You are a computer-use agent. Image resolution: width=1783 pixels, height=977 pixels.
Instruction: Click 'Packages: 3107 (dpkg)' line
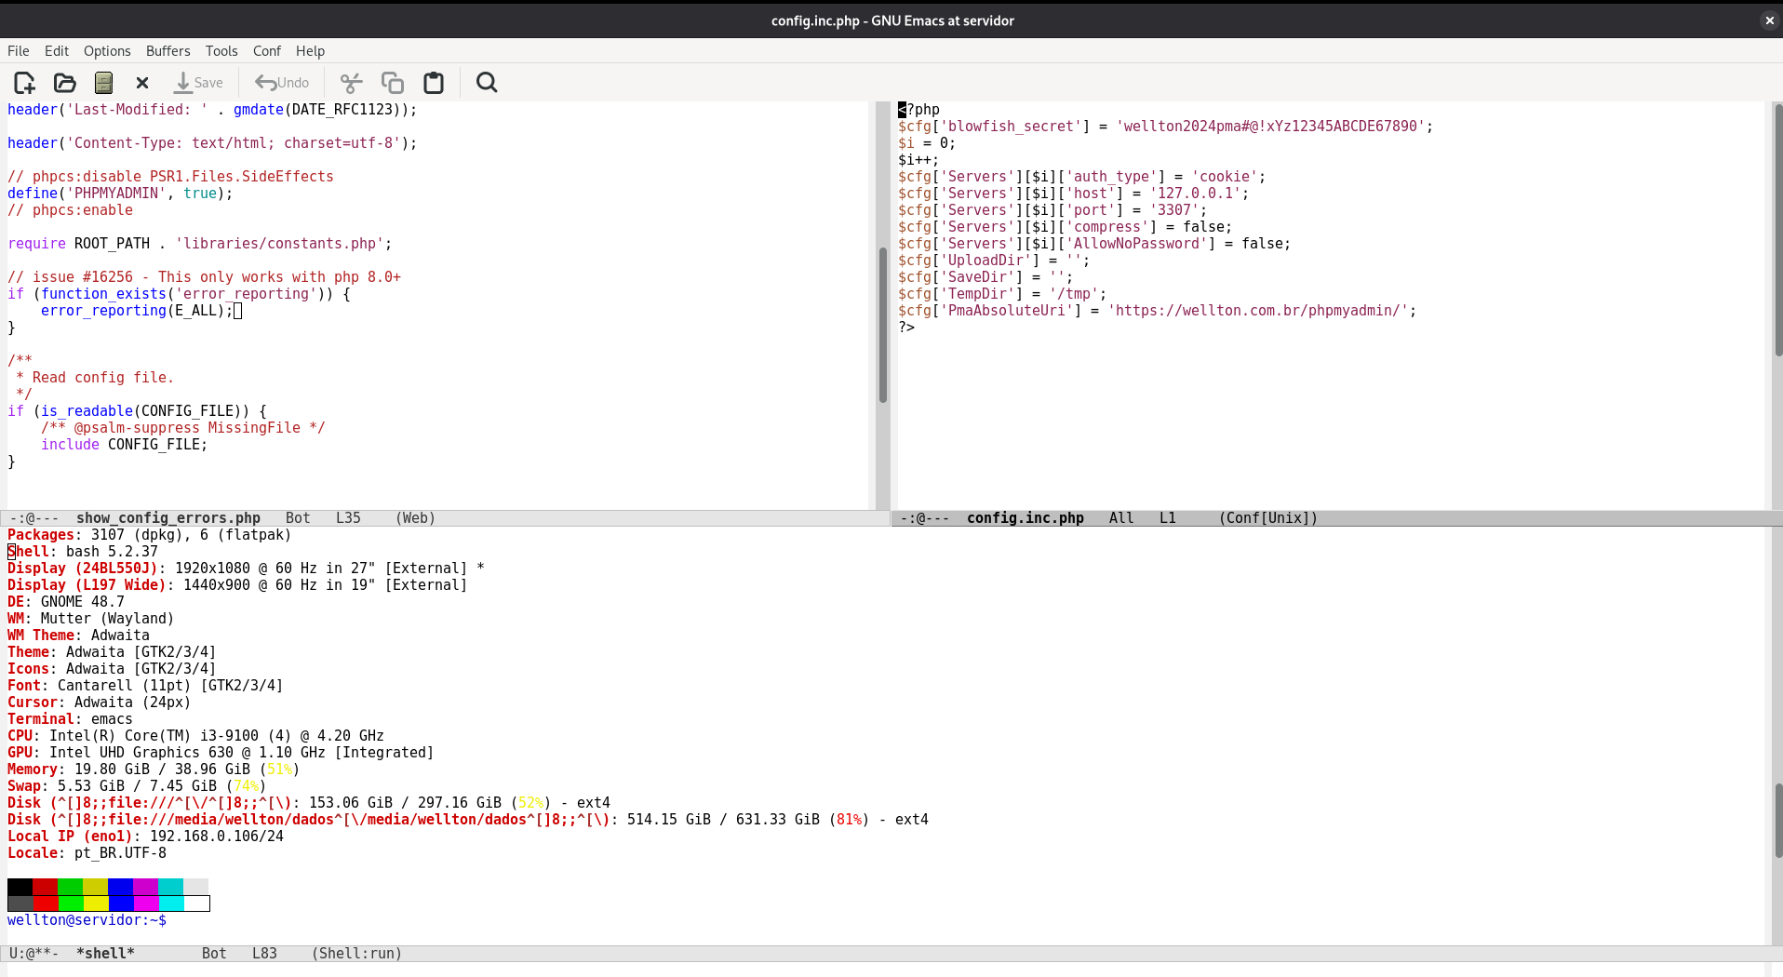pos(149,535)
